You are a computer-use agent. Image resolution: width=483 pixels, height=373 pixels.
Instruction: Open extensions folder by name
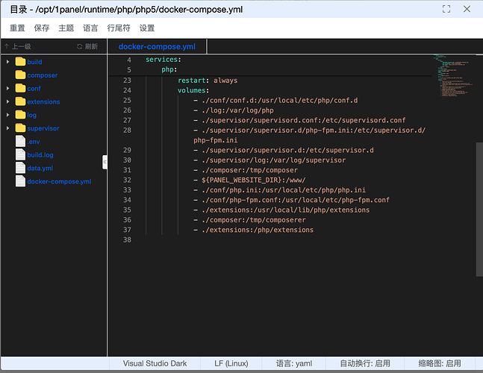point(43,102)
